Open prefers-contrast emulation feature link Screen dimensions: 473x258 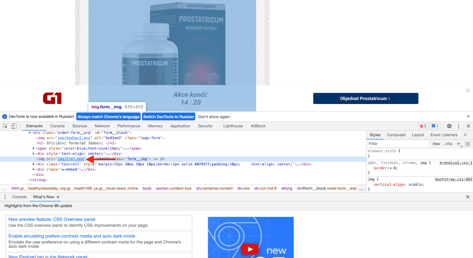pyautogui.click(x=72, y=236)
